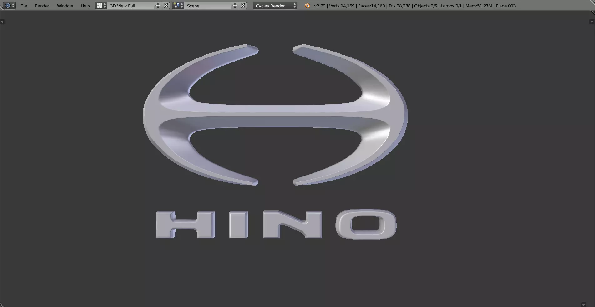Open the Cycles Render engine dropdown
The width and height of the screenshot is (595, 307).
(x=275, y=6)
